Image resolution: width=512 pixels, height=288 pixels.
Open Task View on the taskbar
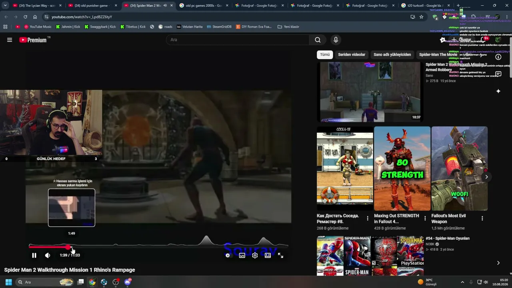tap(80, 282)
